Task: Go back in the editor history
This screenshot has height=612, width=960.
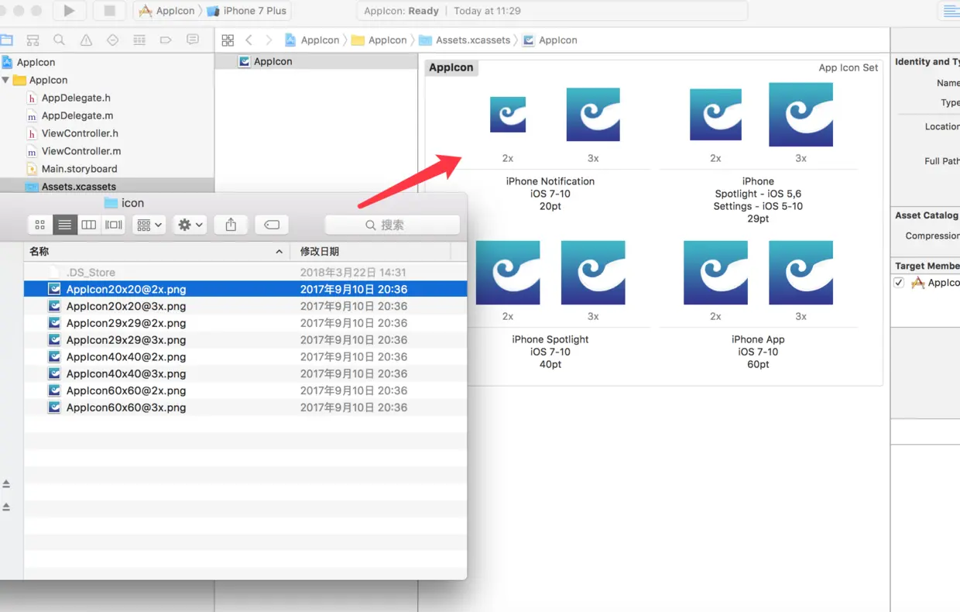Action: click(x=249, y=40)
